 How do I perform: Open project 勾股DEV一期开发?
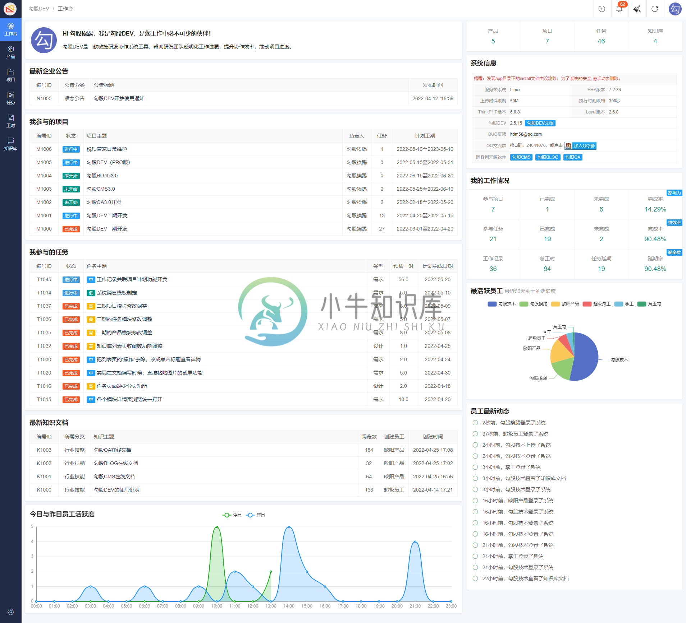107,229
